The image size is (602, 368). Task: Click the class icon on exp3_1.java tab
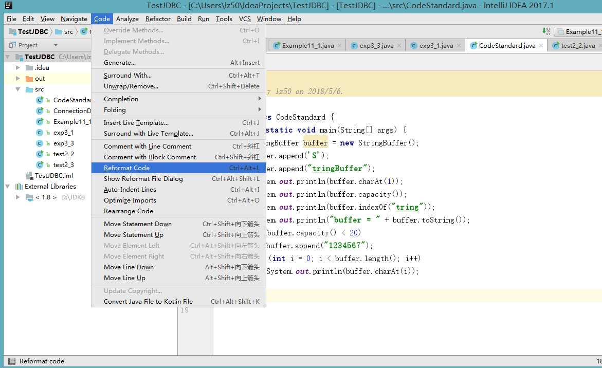coord(413,45)
